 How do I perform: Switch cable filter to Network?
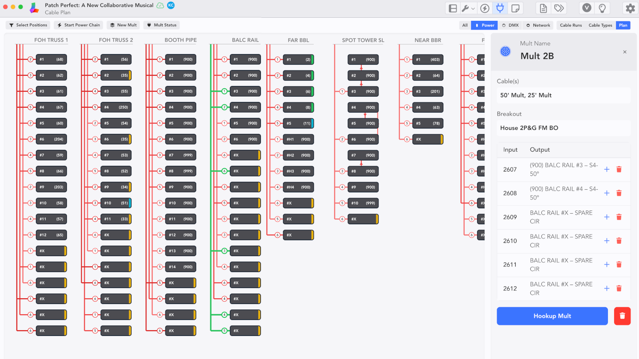538,25
